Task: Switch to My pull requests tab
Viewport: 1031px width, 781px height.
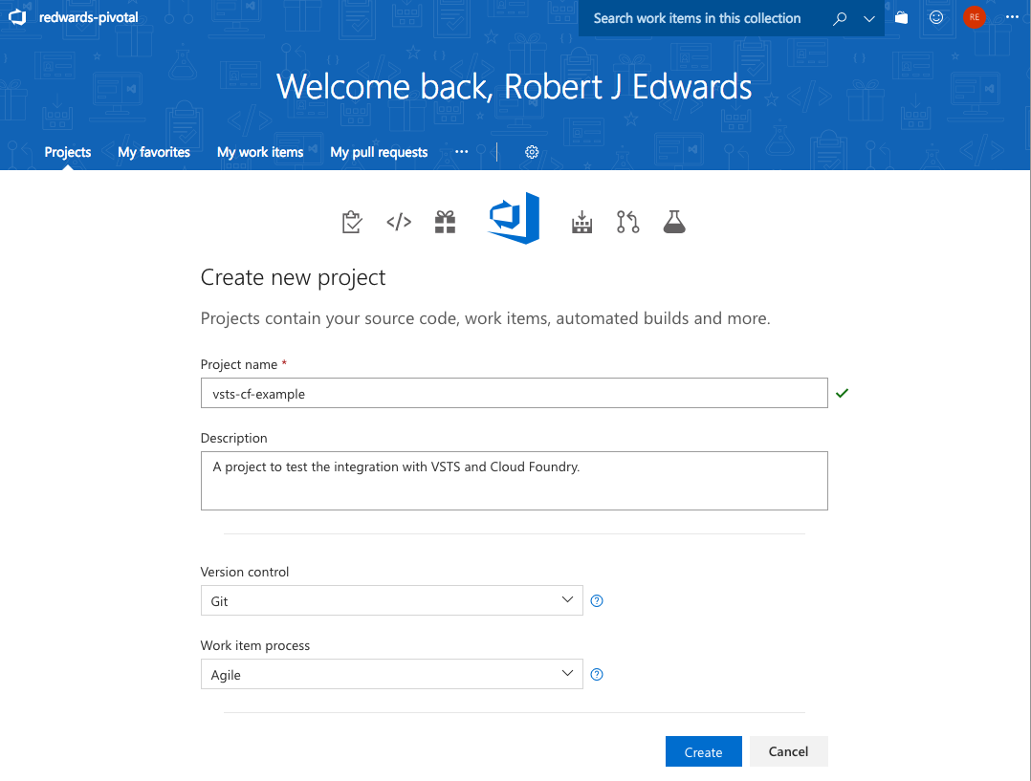Action: tap(379, 152)
